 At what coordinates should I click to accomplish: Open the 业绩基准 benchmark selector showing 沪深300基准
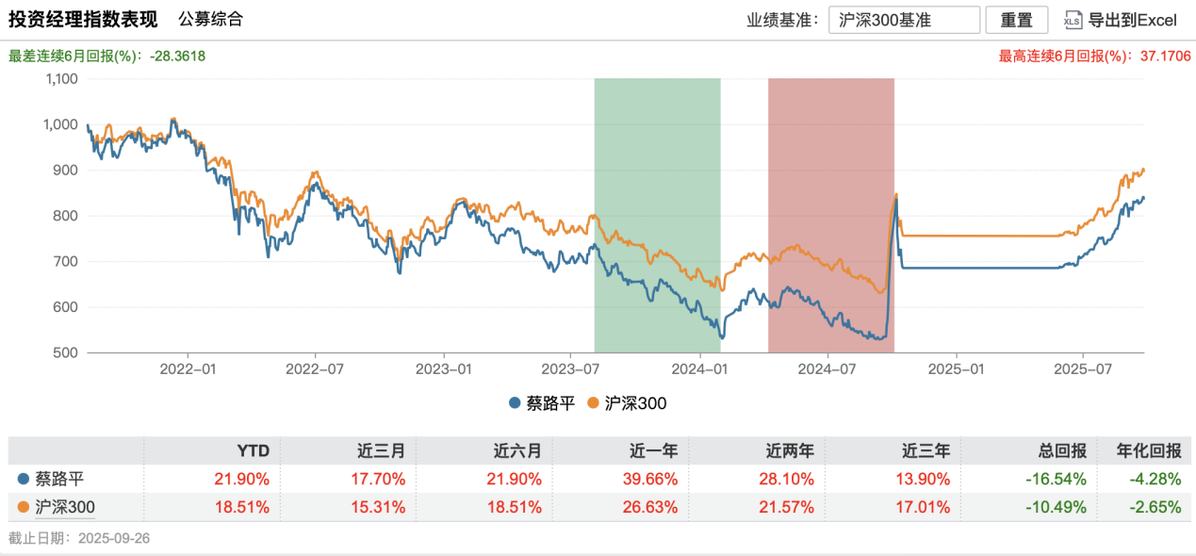tap(904, 20)
